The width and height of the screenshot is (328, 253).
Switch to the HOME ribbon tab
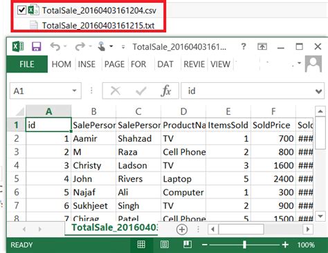click(x=62, y=64)
